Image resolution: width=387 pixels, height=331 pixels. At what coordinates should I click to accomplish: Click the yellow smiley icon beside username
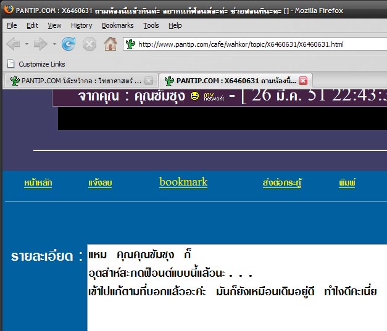click(194, 96)
